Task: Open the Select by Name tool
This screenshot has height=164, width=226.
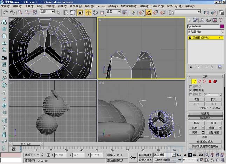Action: (65, 13)
